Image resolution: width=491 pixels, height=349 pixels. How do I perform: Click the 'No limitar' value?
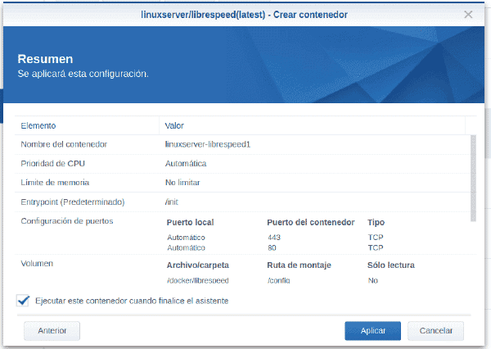(x=182, y=183)
